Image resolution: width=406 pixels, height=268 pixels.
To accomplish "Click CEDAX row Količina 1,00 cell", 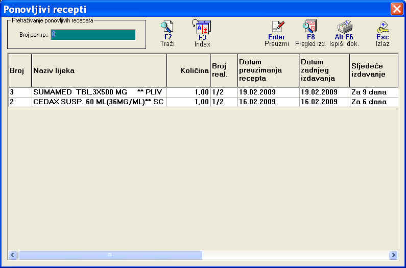I will point(188,102).
